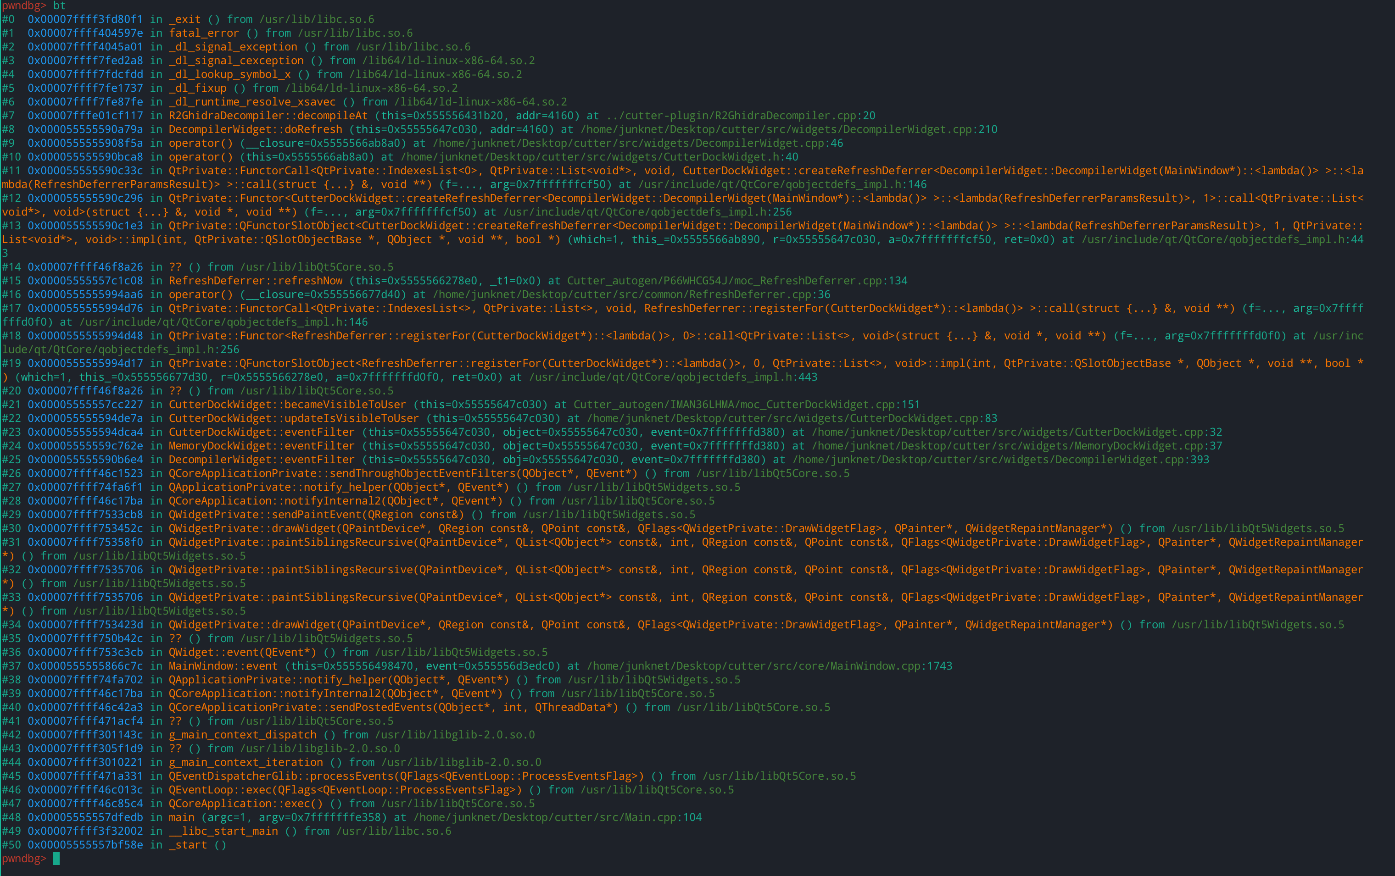
Task: Click CutterDockWidget::updateIsVisibleToUser in frame #22
Action: coord(294,419)
